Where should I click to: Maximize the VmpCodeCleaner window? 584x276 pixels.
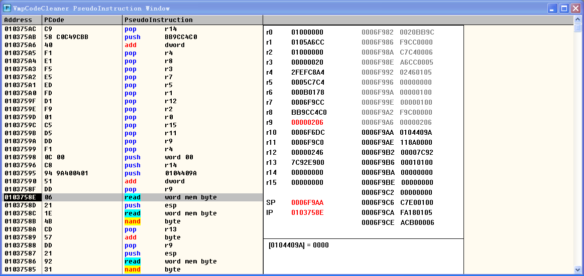pyautogui.click(x=564, y=8)
